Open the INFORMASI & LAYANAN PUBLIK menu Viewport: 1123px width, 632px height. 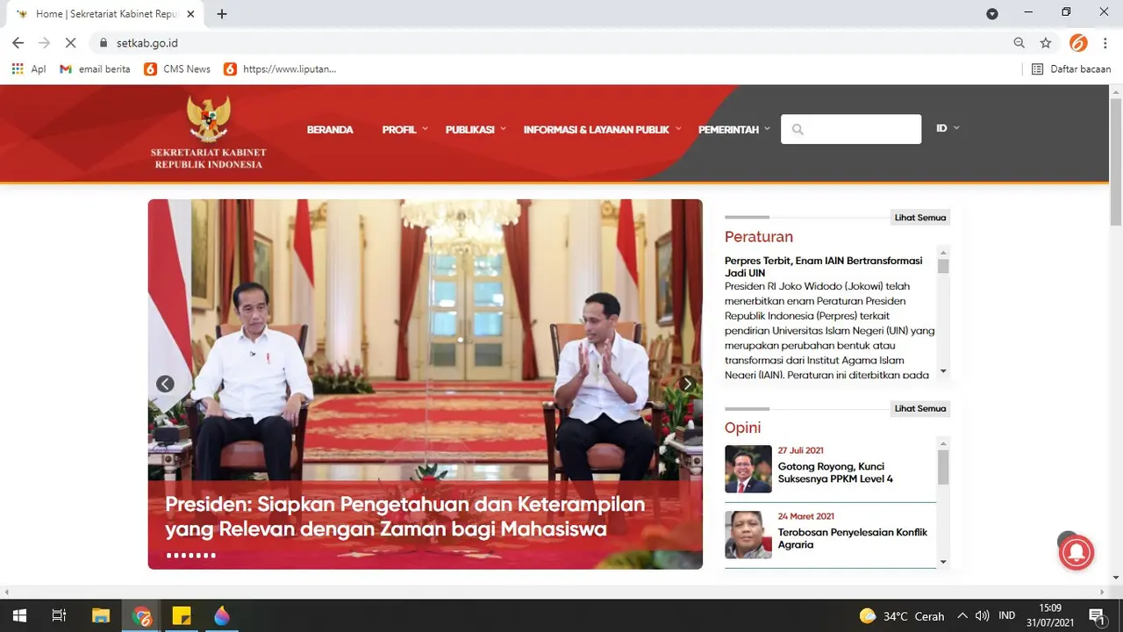[597, 129]
